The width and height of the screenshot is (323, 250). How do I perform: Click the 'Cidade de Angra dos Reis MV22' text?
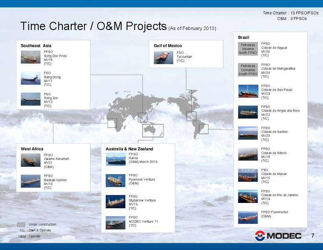click(x=281, y=112)
